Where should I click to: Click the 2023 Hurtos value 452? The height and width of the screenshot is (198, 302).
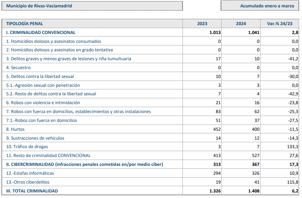(217, 129)
